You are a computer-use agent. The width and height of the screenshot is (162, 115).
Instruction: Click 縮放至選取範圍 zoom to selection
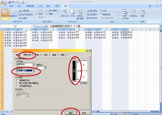click(x=80, y=14)
